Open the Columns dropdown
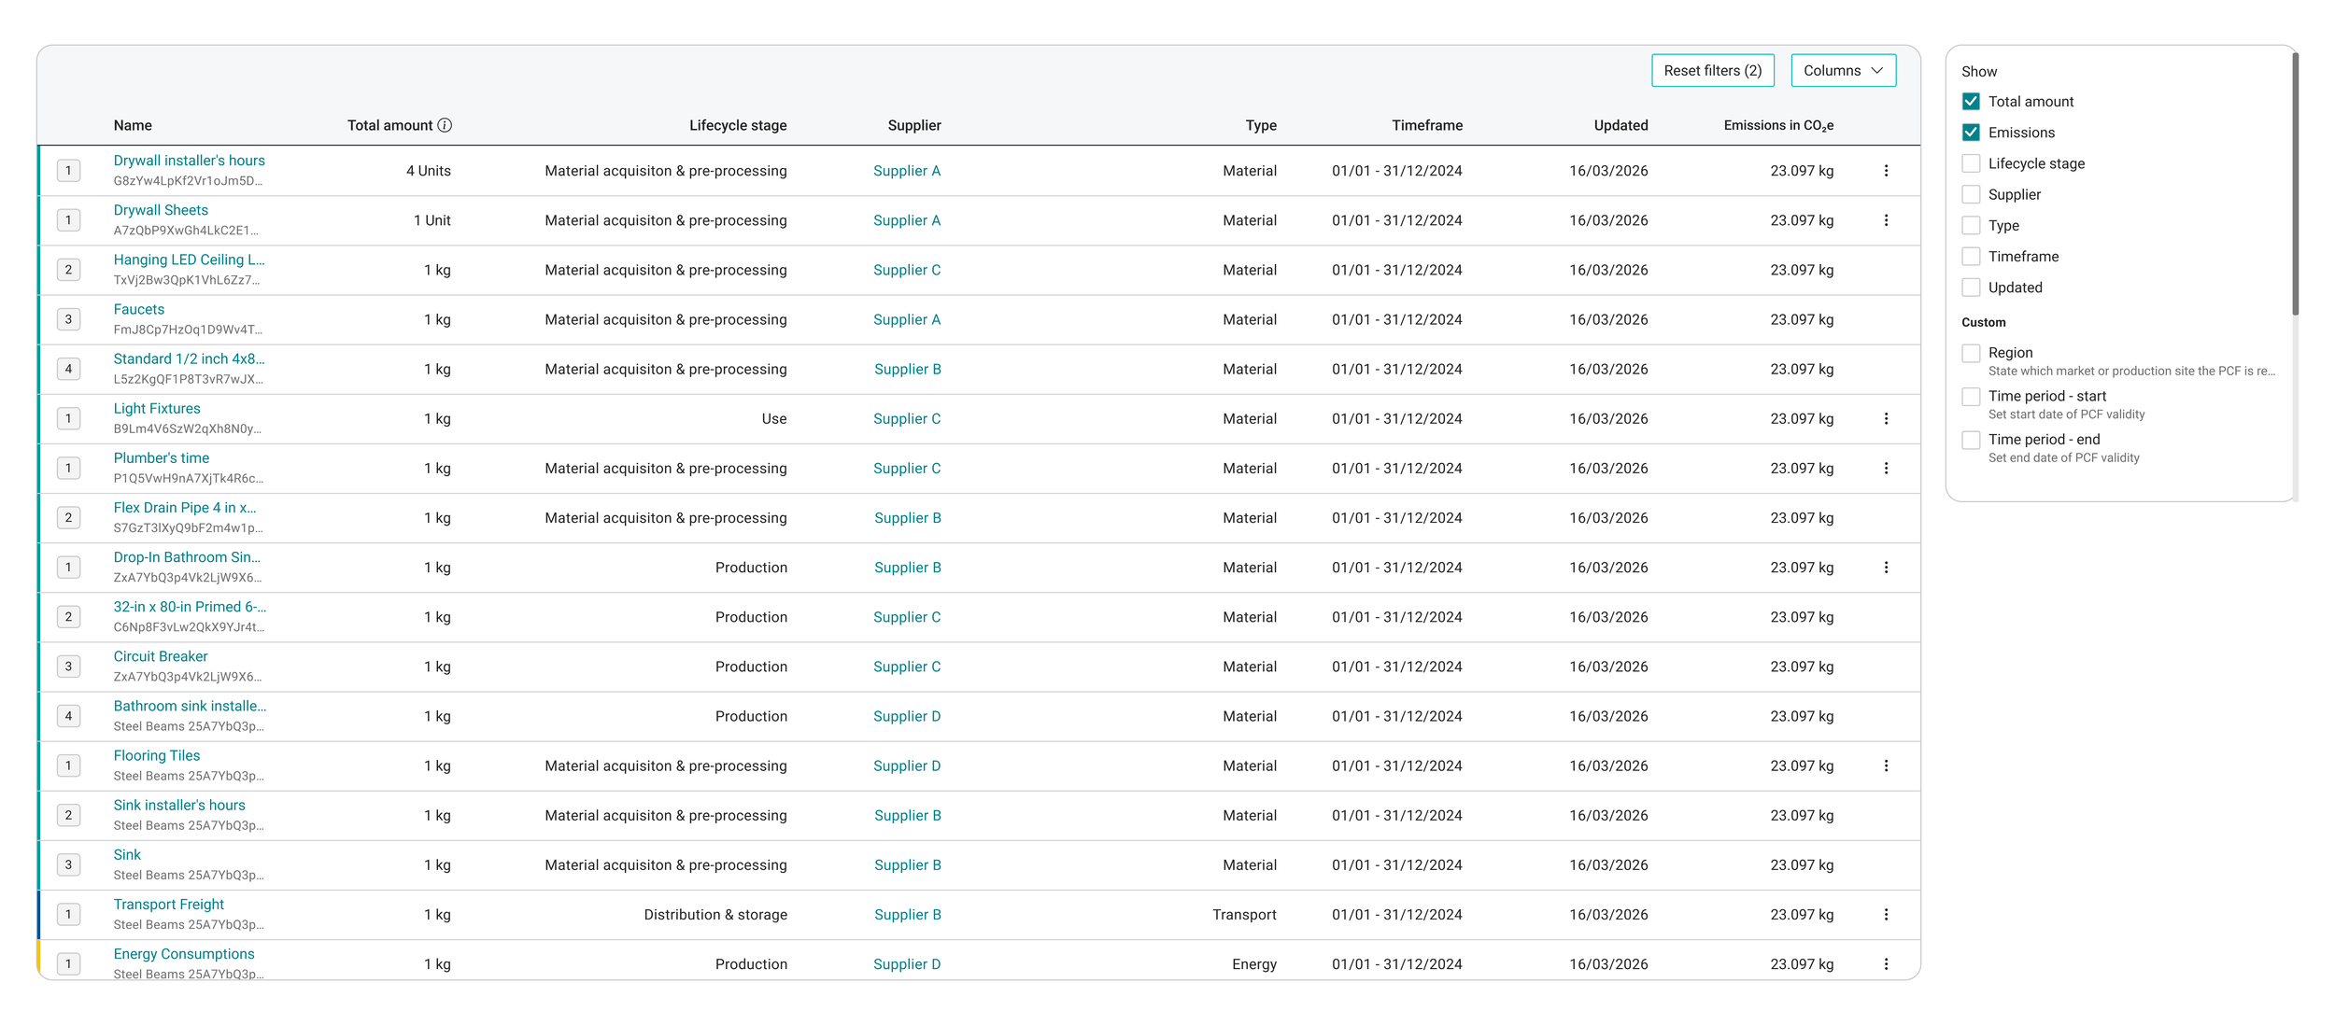 point(1843,71)
